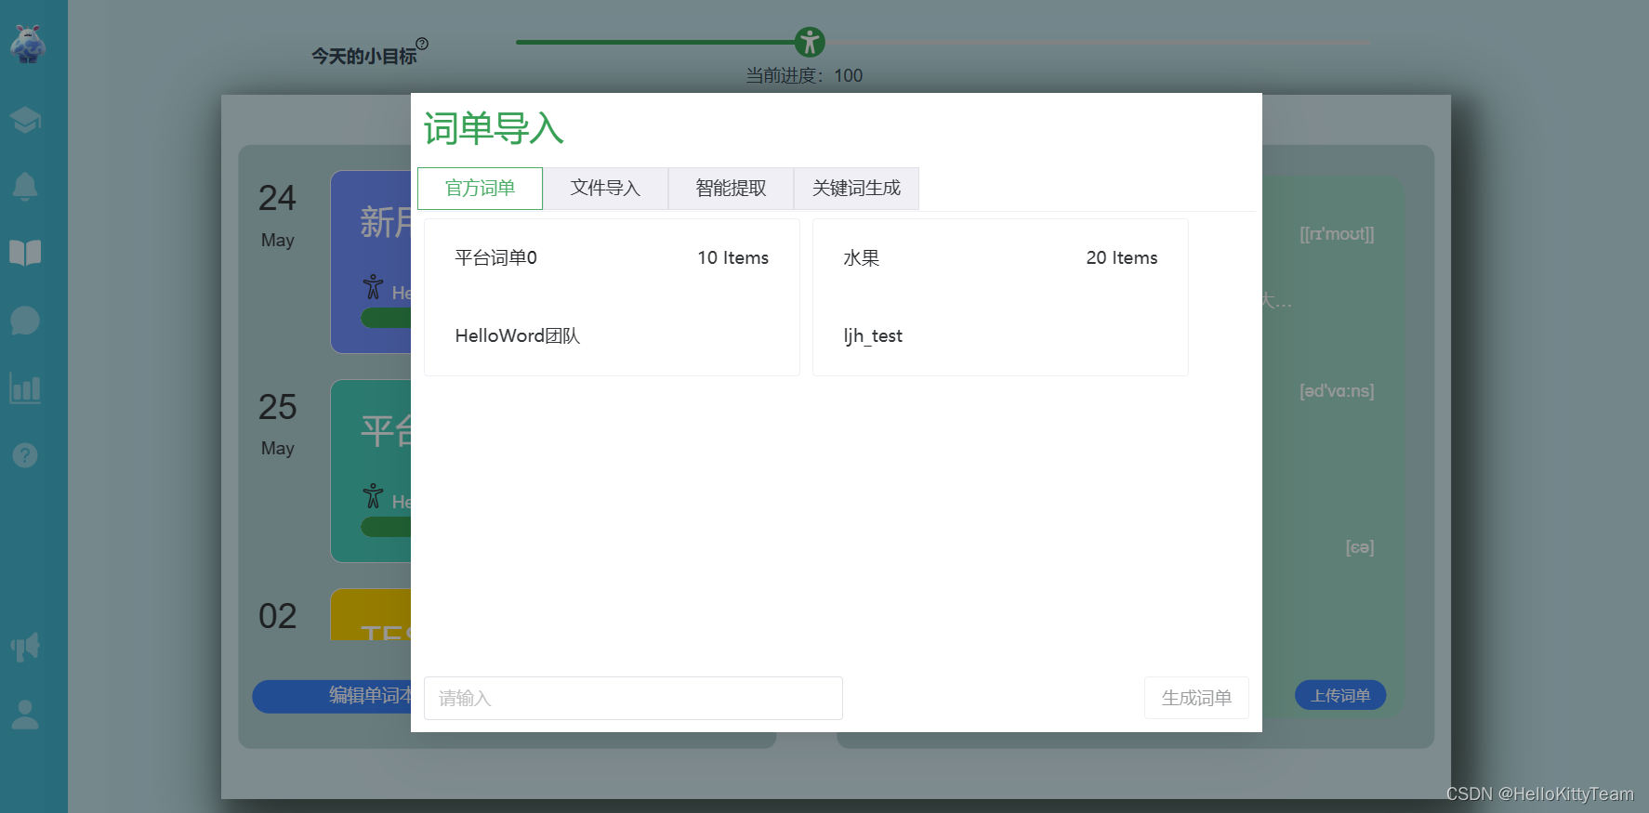Click the [[rɪ'mout]] phonetic text
This screenshot has width=1649, height=813.
(1337, 234)
